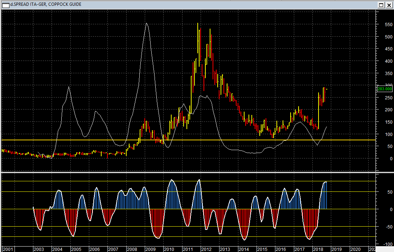The height and width of the screenshot is (252, 394).
Task: Click the 50 level on upper price scale
Action: pos(390,146)
